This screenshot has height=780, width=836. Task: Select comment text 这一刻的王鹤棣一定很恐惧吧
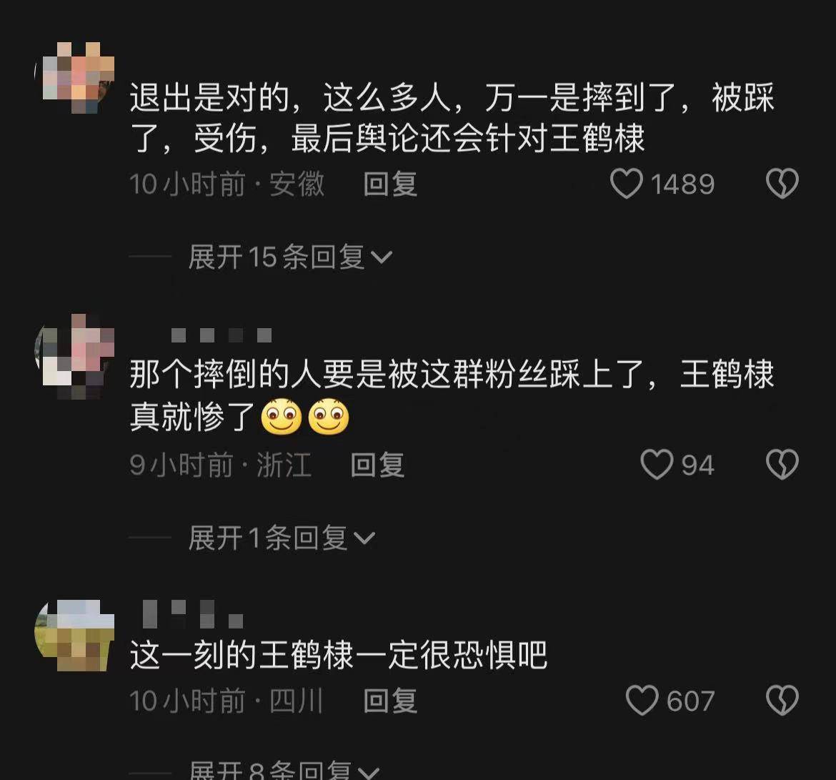pos(339,655)
